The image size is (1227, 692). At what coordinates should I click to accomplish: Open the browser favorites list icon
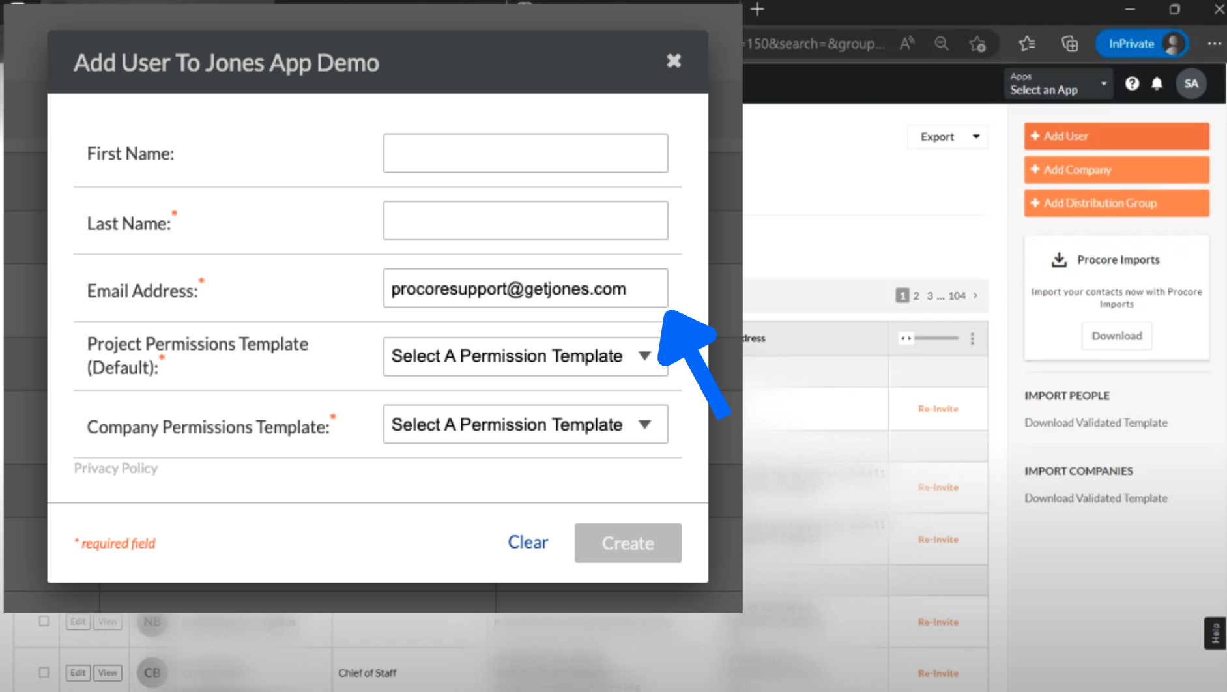click(1027, 44)
